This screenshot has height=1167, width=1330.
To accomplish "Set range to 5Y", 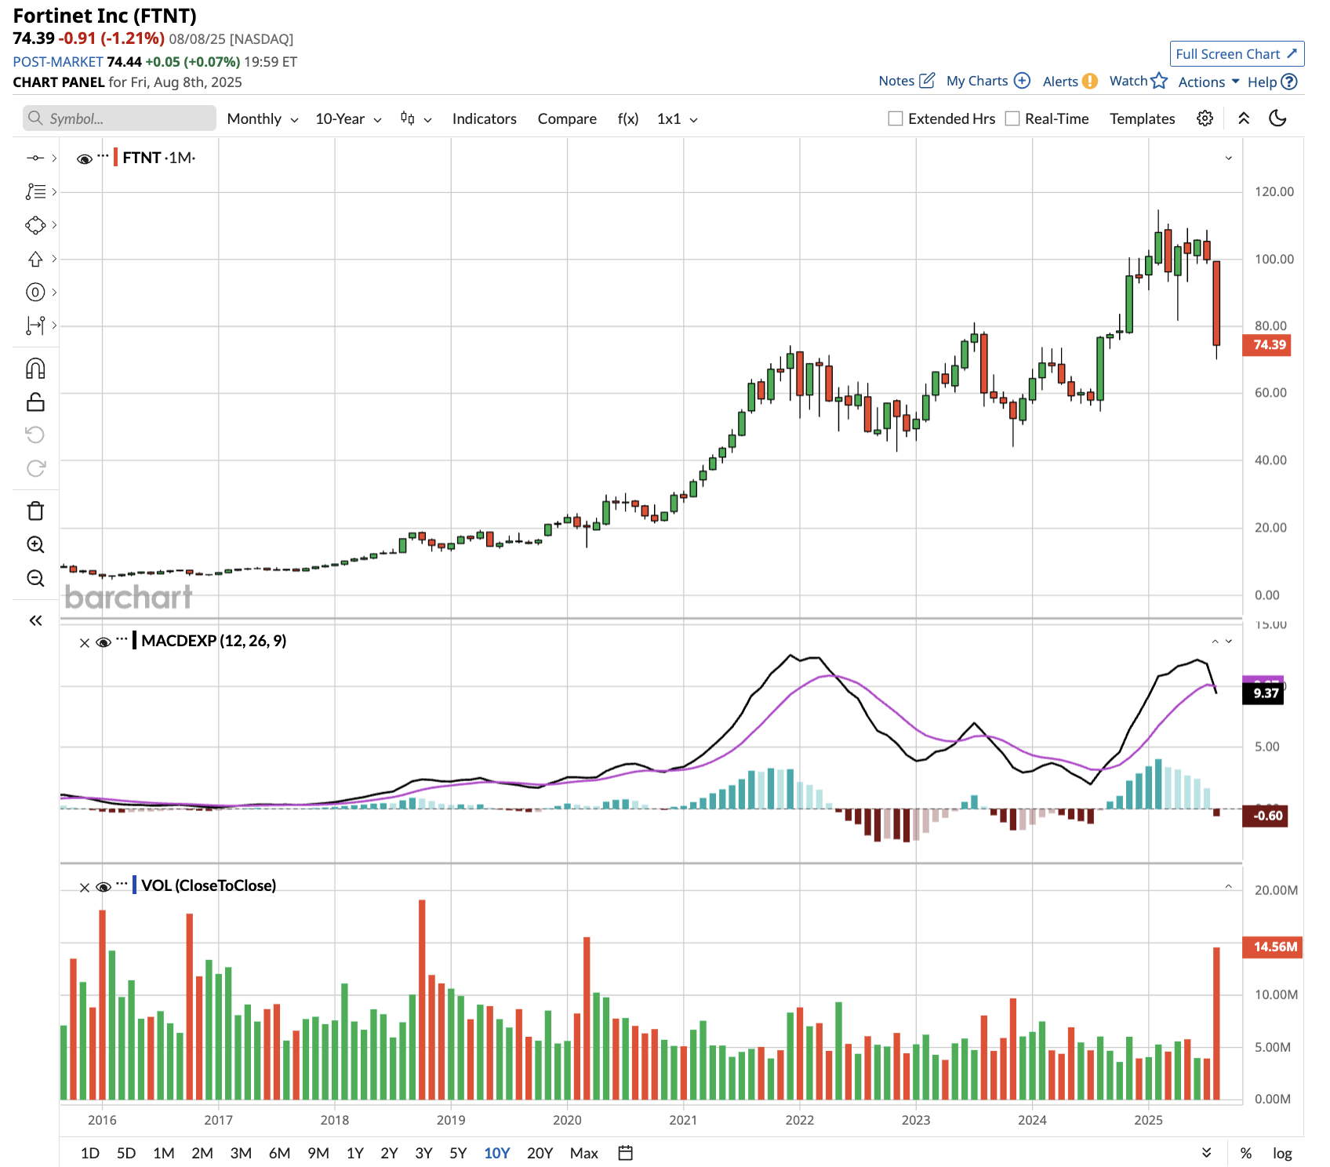I will coord(458,1153).
